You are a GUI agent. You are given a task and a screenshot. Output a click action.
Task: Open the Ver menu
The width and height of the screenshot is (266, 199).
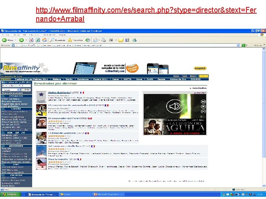pos(24,35)
